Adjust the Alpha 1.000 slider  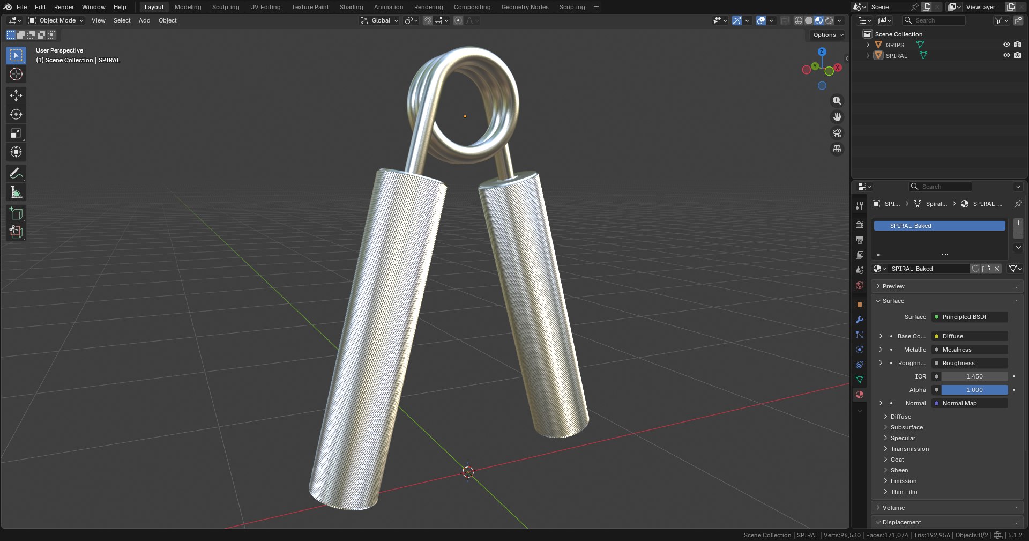(x=974, y=390)
